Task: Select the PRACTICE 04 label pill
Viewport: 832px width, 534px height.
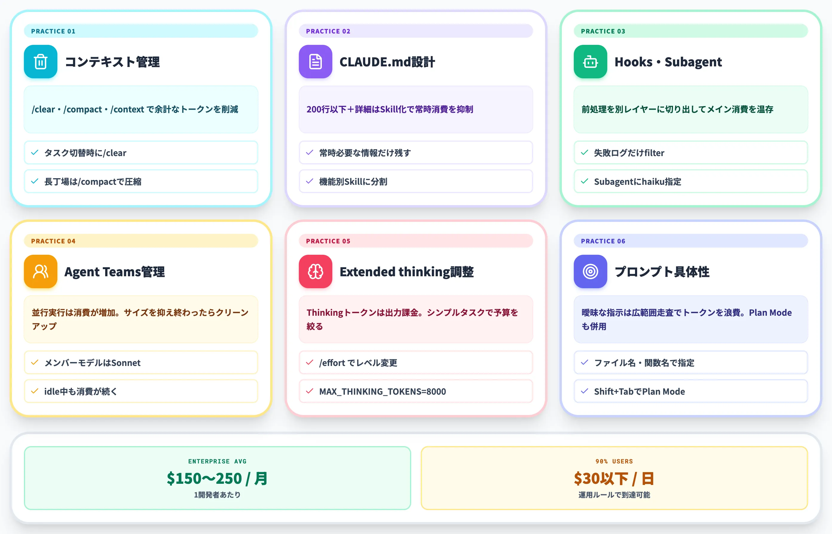Action: pos(141,241)
